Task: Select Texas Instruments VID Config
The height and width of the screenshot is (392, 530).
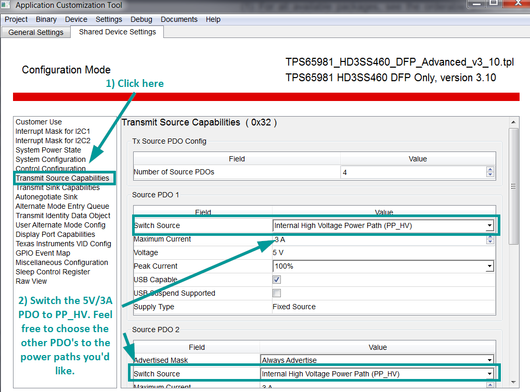Action: tap(63, 244)
